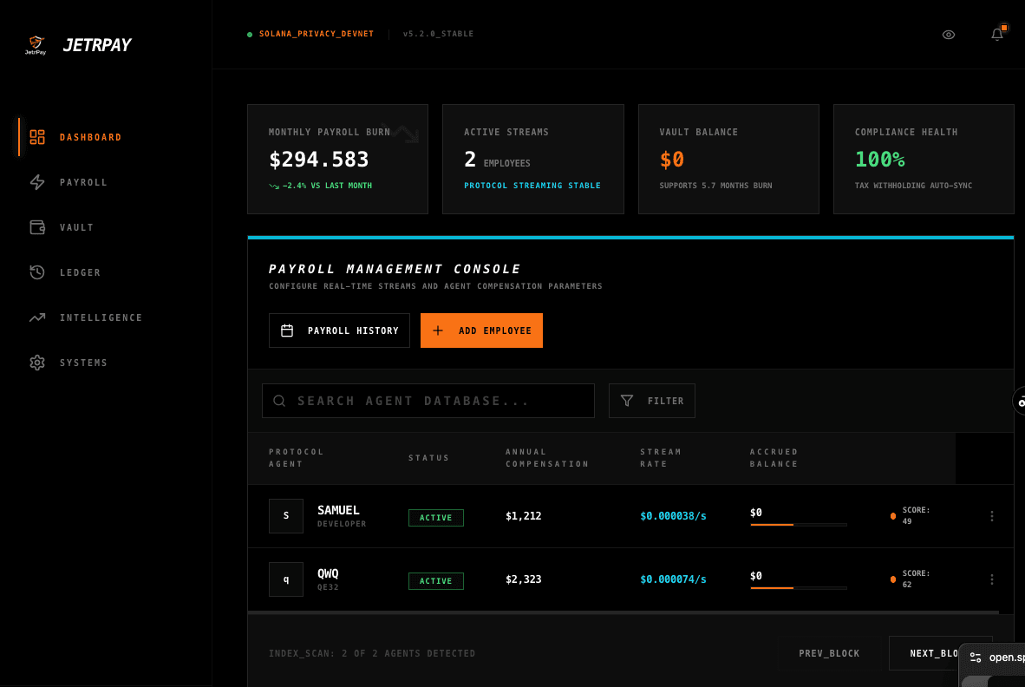
Task: Click JETRPAY brand title
Action: click(97, 45)
